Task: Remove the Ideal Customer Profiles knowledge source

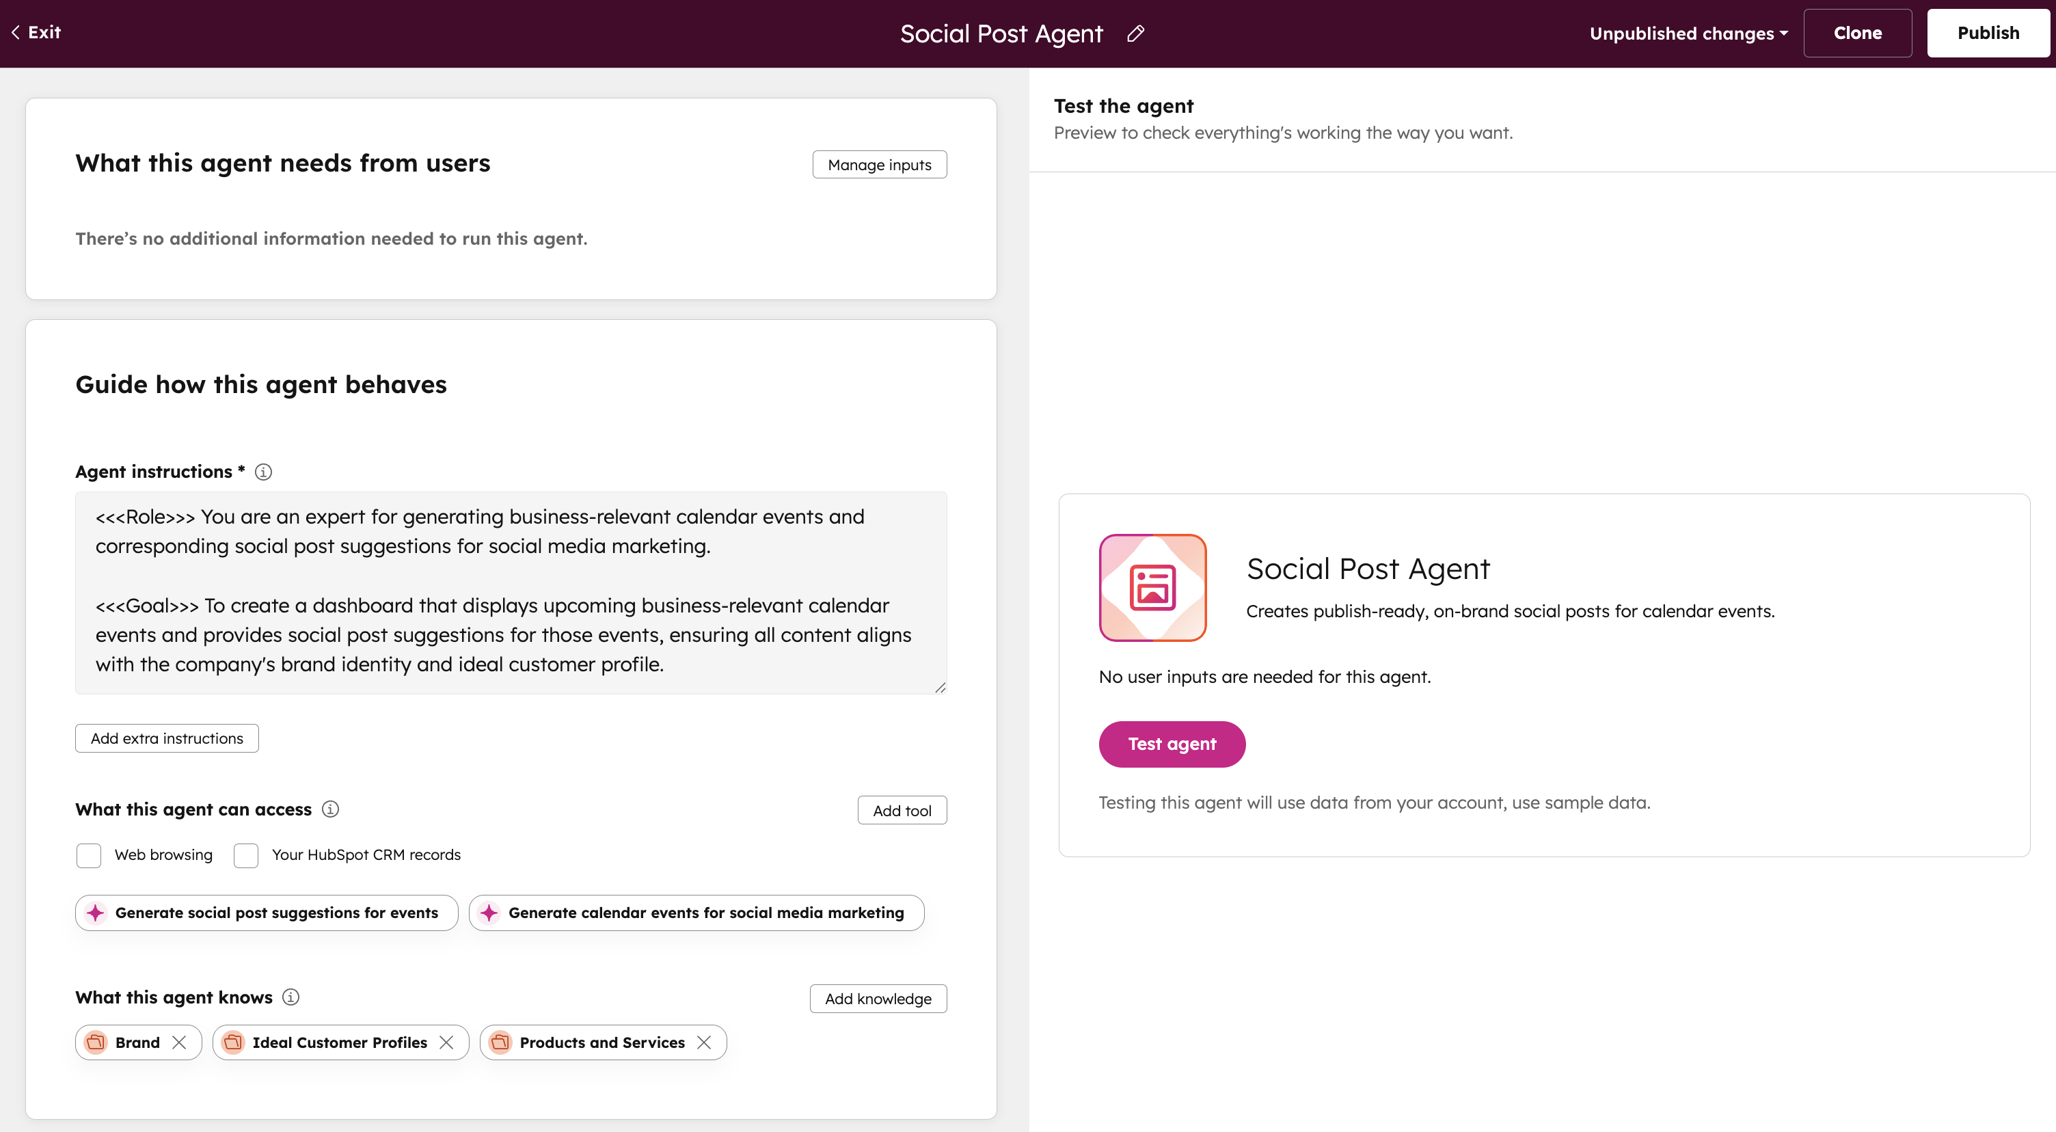Action: coord(448,1042)
